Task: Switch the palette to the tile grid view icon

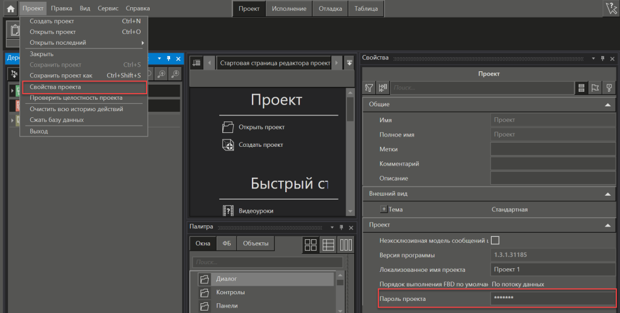Action: (311, 245)
